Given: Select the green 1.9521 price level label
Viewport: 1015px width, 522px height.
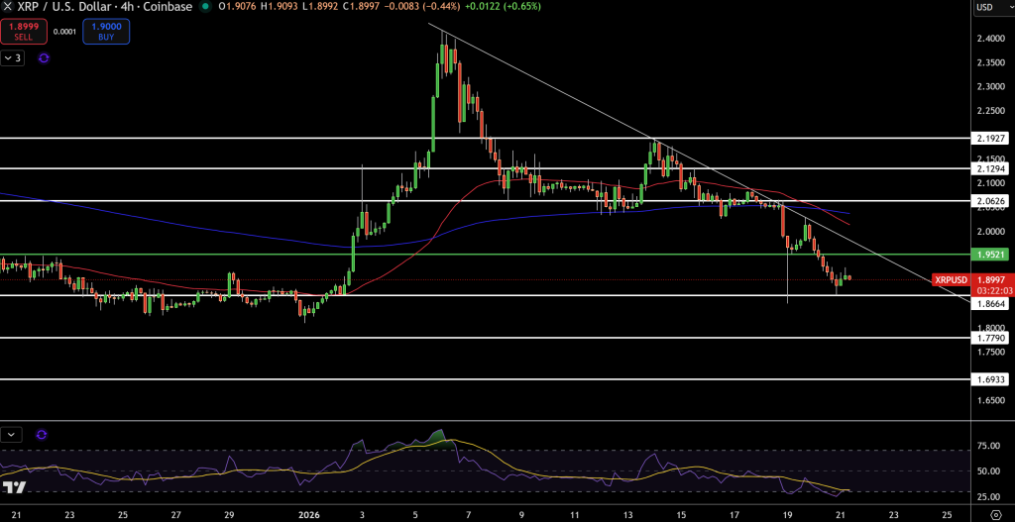Looking at the screenshot, I should click(990, 255).
